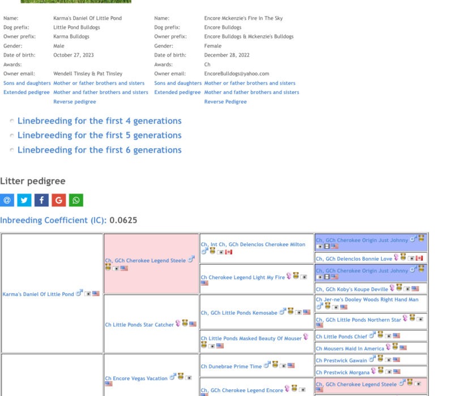Click trophy icon beside Ch Little Ponds Star Catcher
This screenshot has height=396, width=453.
185,324
